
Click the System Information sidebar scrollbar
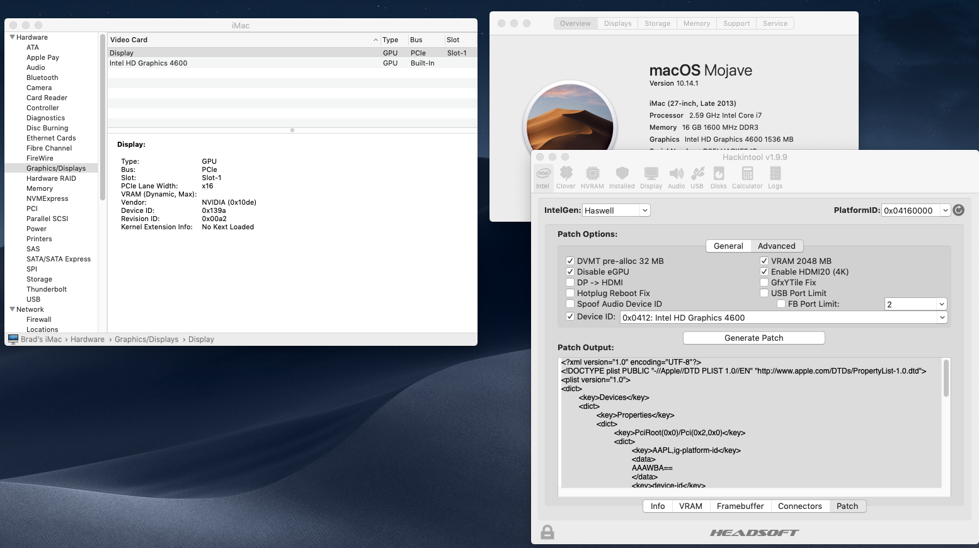[103, 117]
